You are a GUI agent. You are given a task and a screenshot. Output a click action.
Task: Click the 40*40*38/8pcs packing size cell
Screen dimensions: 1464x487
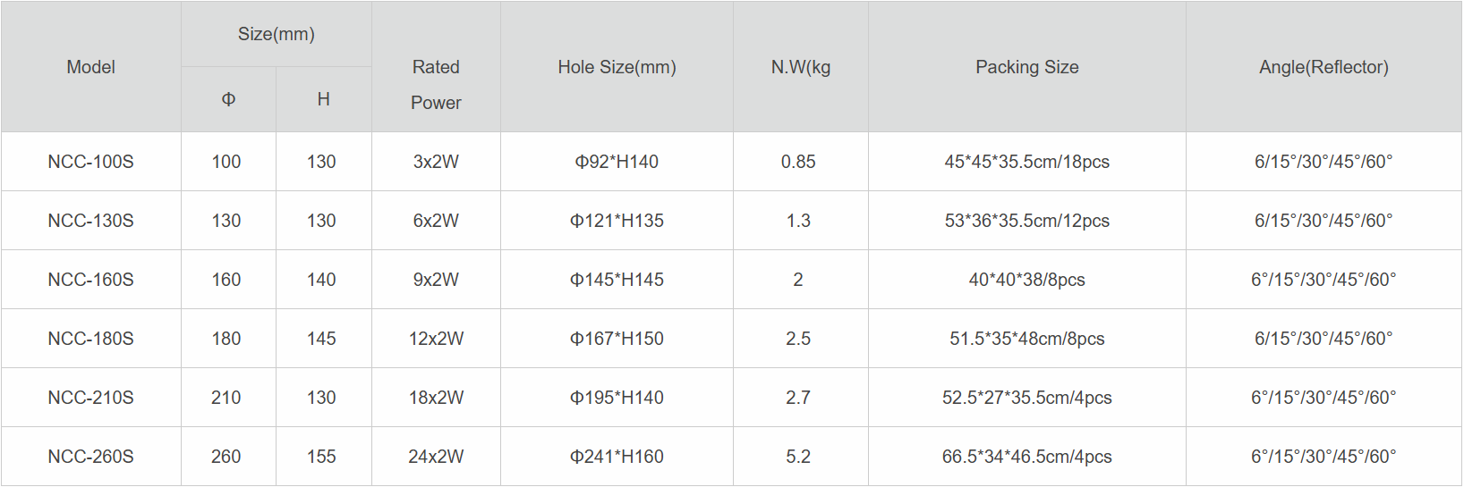[x=1026, y=280]
